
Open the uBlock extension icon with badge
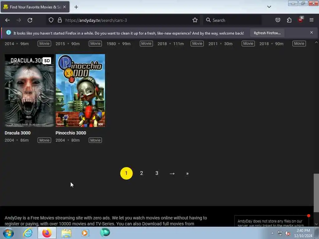click(x=301, y=20)
